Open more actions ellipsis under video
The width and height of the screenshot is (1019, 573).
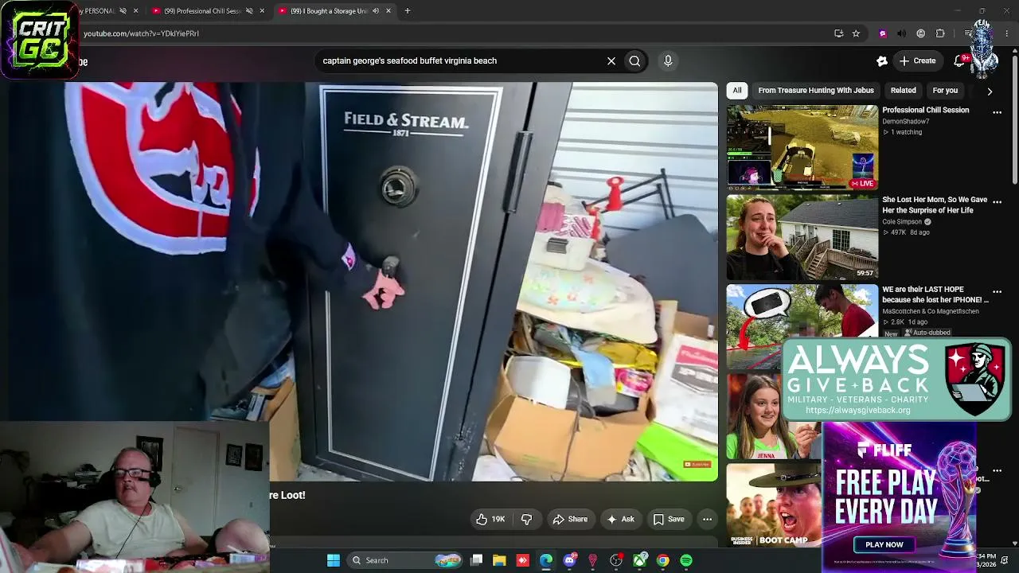[x=707, y=520]
